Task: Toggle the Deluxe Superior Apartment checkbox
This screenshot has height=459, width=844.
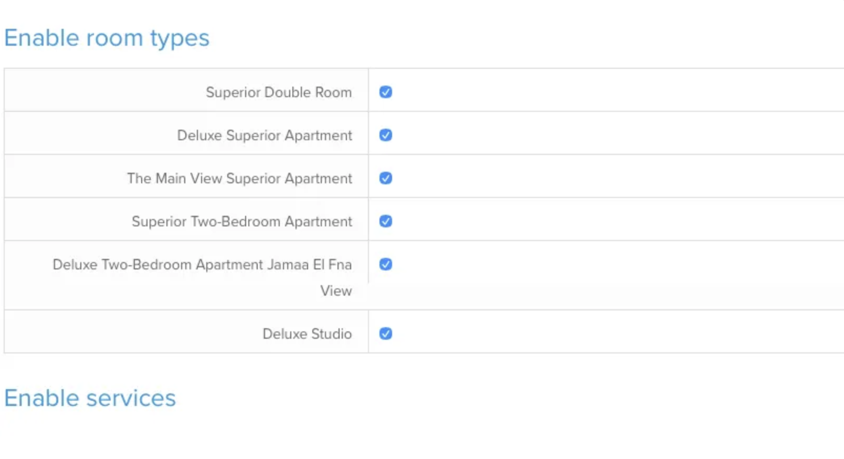Action: [386, 135]
